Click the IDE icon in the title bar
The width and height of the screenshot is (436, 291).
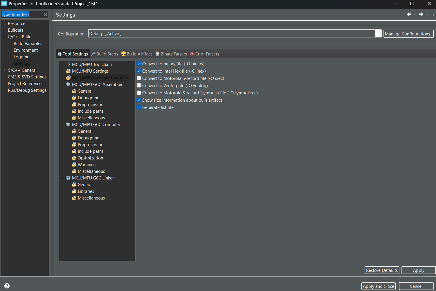point(4,3)
